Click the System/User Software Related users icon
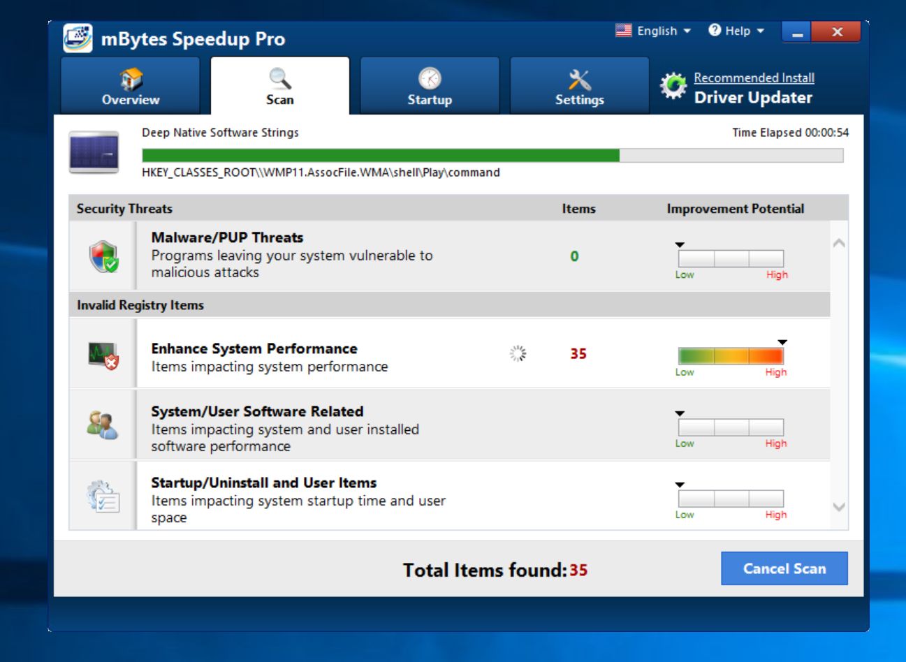 point(103,425)
